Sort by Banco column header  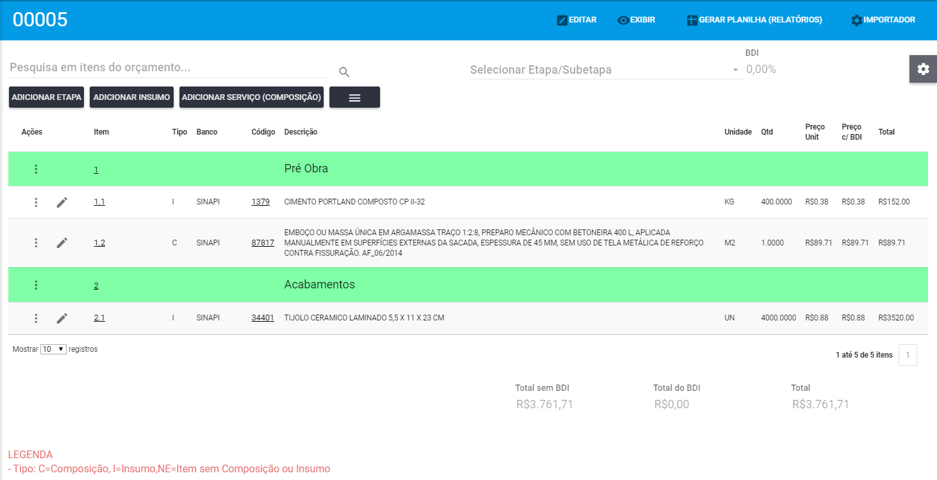[207, 132]
